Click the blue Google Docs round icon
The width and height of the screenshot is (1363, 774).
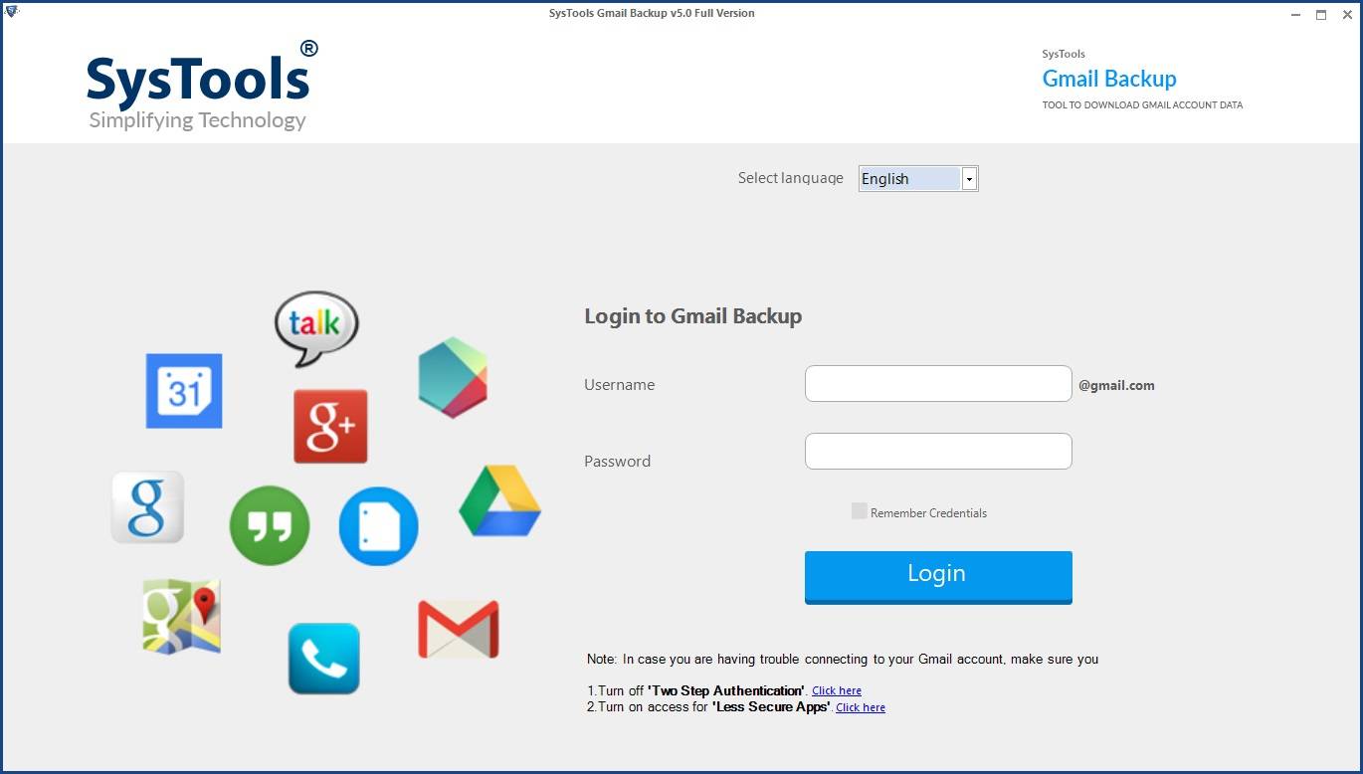379,526
